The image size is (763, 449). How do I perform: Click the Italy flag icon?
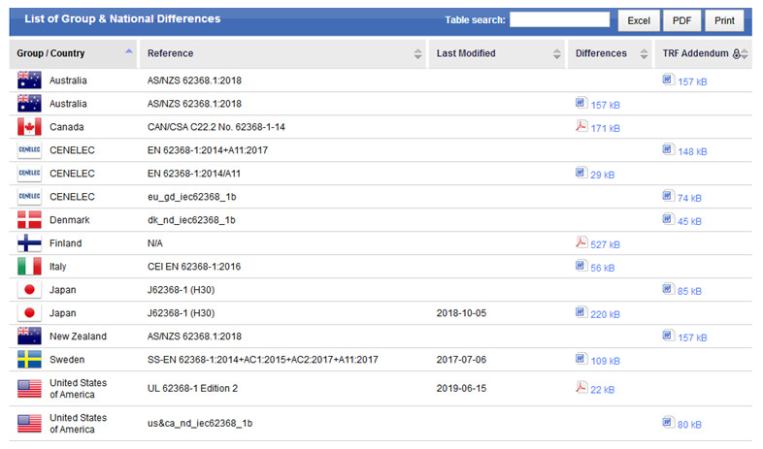[29, 267]
